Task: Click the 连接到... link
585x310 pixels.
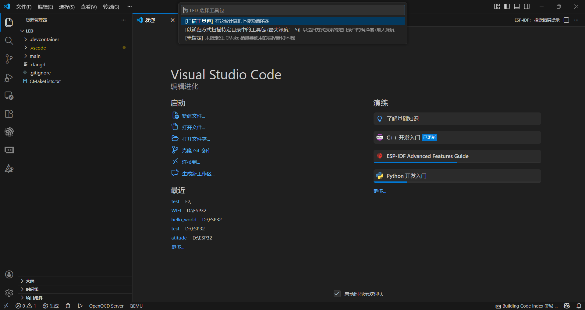Action: tap(191, 162)
